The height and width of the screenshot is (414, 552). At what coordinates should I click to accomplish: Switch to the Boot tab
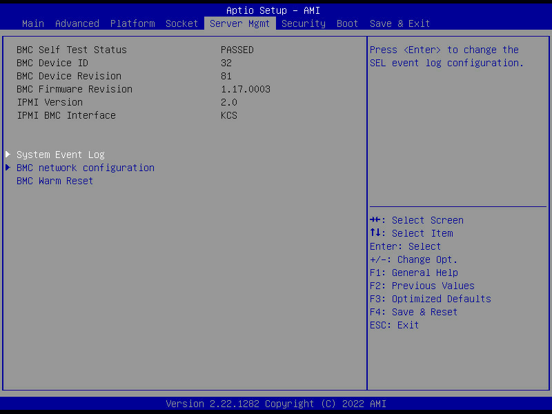coord(347,23)
